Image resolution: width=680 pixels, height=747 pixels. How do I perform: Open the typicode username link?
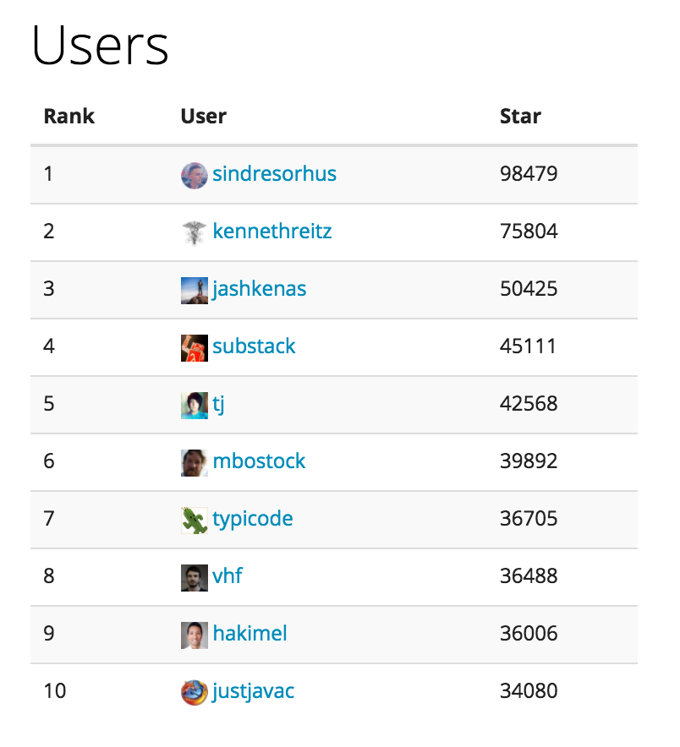click(x=252, y=519)
